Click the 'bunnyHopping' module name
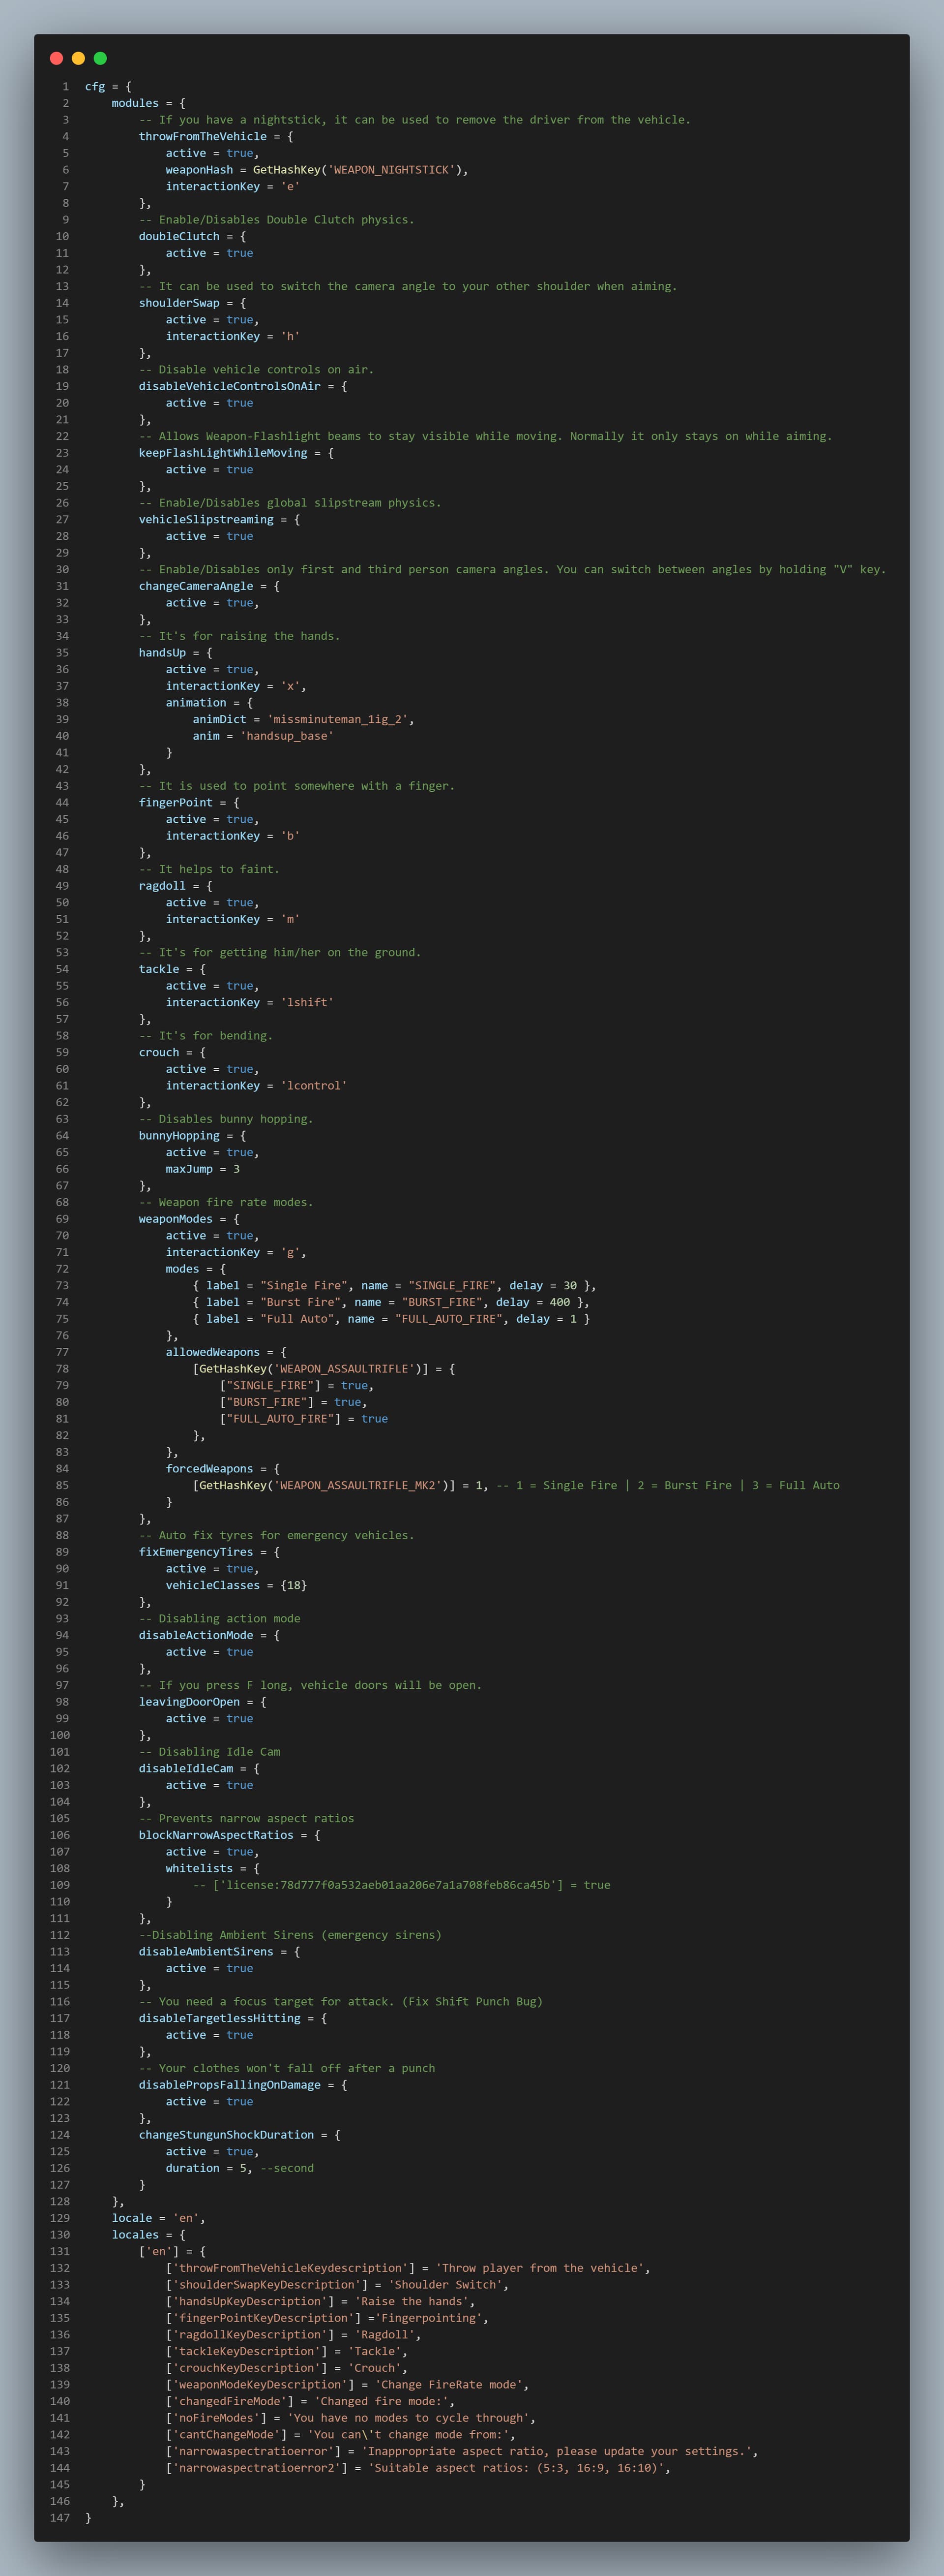Image resolution: width=944 pixels, height=2576 pixels. click(179, 1136)
